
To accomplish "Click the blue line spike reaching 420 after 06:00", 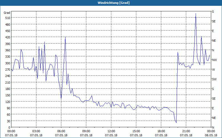I will point(65,37).
